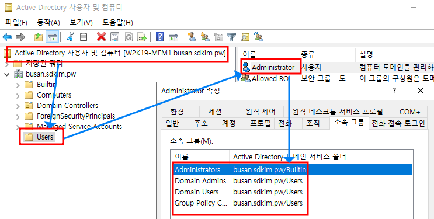This screenshot has height=219, width=434.
Task: Select the Allowed RO... row
Action: [337, 78]
